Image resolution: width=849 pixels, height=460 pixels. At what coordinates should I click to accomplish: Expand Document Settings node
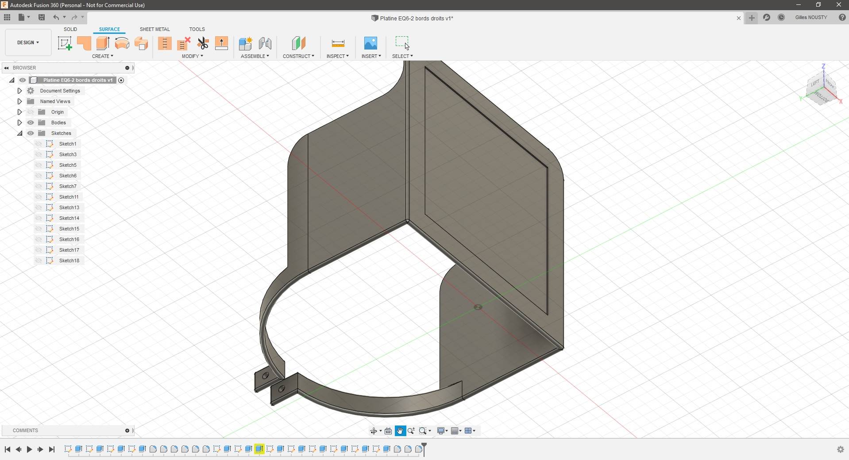coord(19,91)
